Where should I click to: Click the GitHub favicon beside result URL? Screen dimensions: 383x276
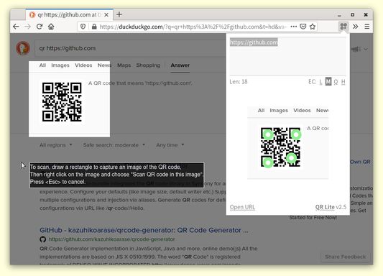42,239
